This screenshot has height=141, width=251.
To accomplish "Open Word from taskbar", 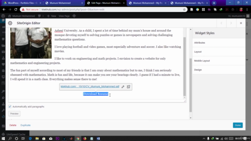I will click(98, 138).
